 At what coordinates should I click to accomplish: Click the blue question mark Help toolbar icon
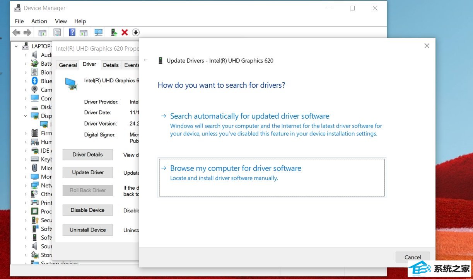click(x=72, y=33)
